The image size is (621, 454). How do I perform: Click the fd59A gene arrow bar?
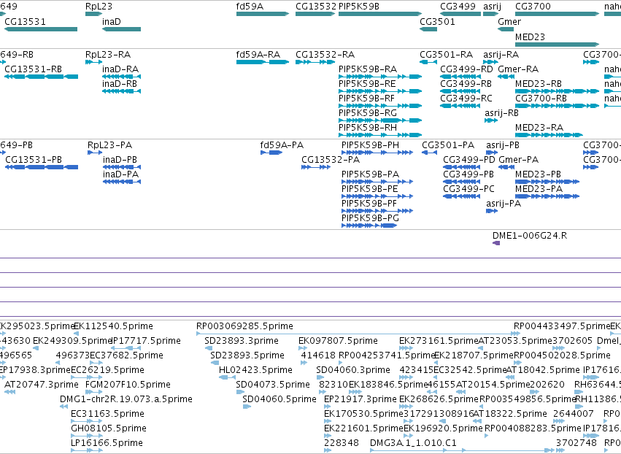(x=263, y=14)
